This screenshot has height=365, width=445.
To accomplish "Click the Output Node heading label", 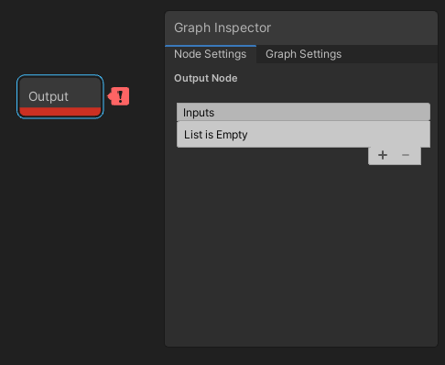I will pyautogui.click(x=206, y=78).
